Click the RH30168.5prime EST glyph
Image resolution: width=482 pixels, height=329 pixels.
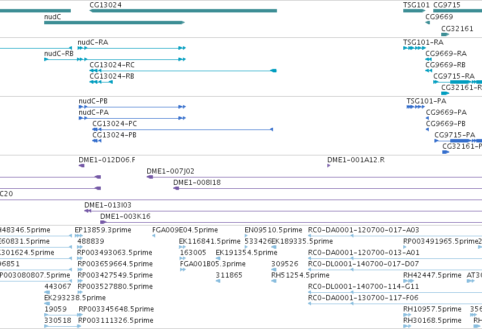[x=407, y=326]
